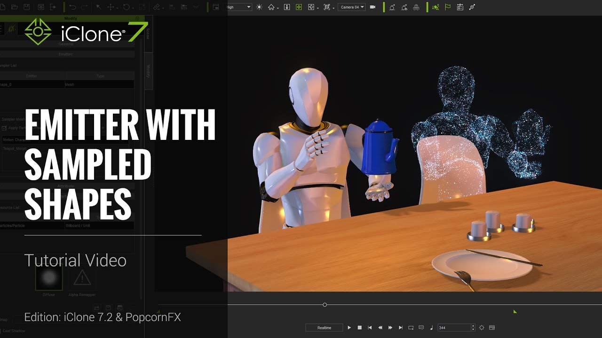Toggle the loop playback icon

[411, 328]
